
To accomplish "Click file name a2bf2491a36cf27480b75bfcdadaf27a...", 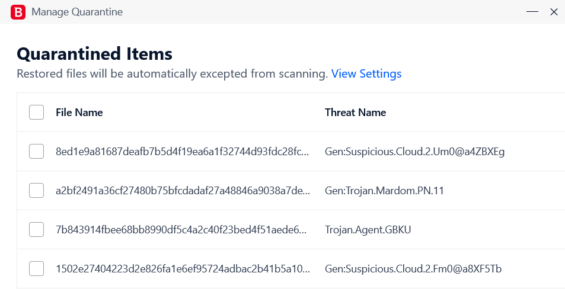I will pyautogui.click(x=183, y=190).
